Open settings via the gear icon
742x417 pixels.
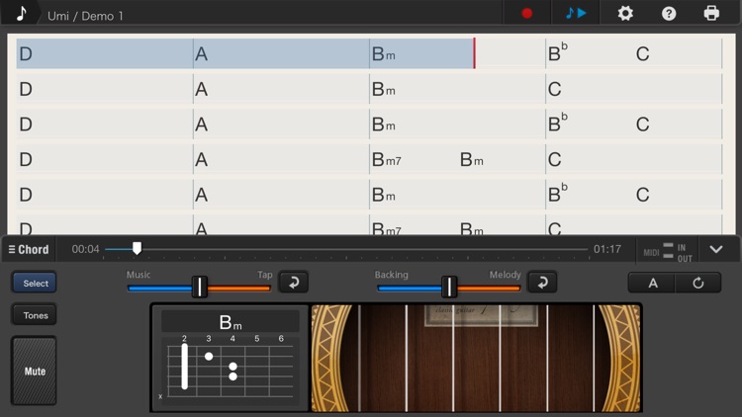tap(625, 13)
